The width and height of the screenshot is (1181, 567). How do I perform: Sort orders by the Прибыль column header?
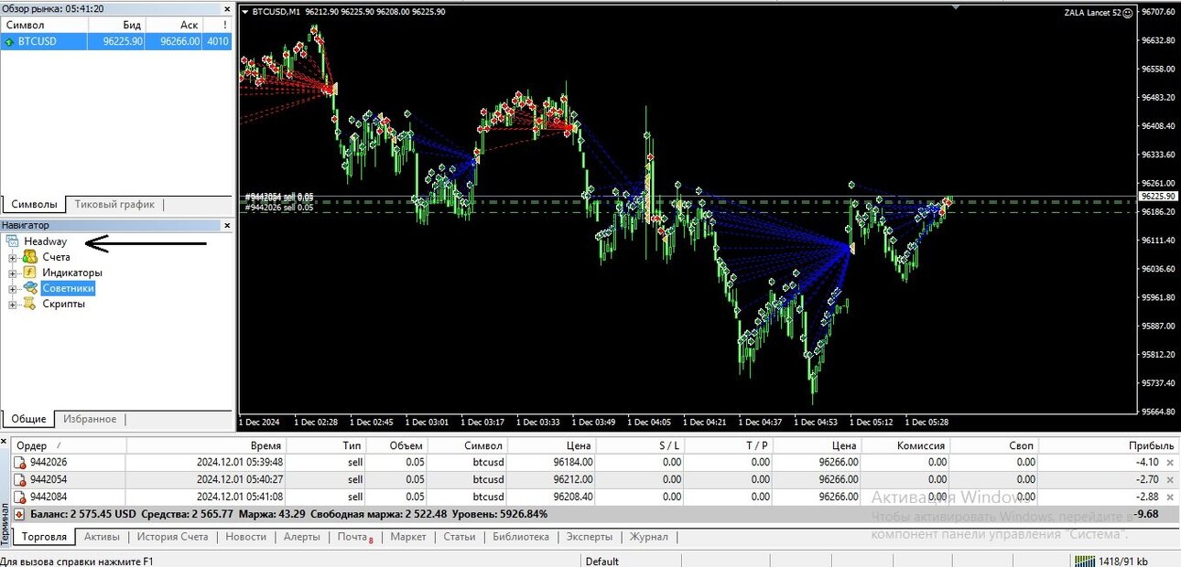point(1109,445)
